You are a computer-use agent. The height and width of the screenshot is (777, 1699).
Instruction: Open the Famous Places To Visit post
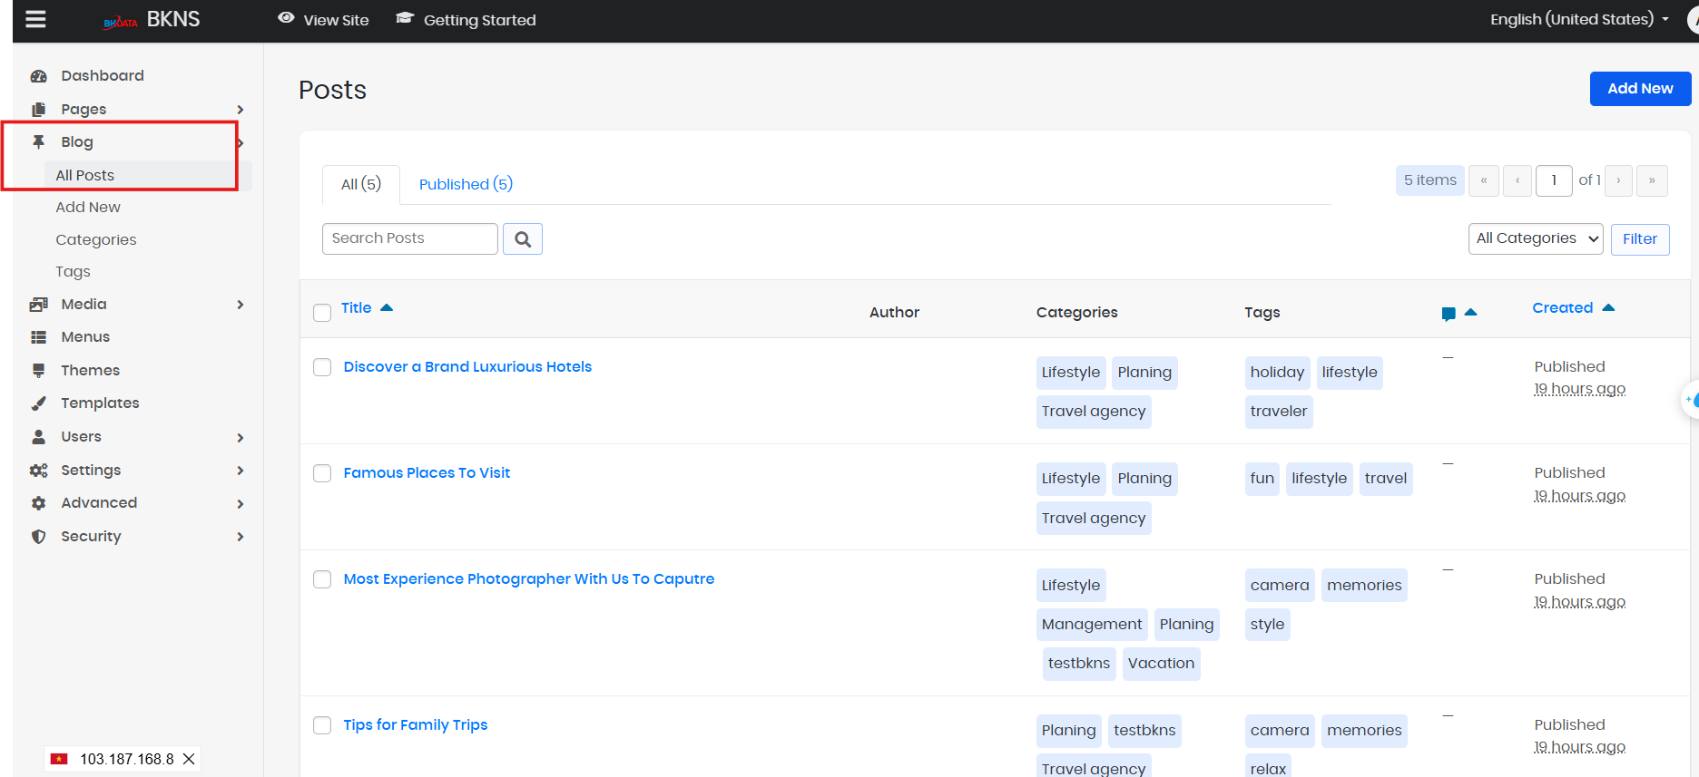click(x=427, y=473)
